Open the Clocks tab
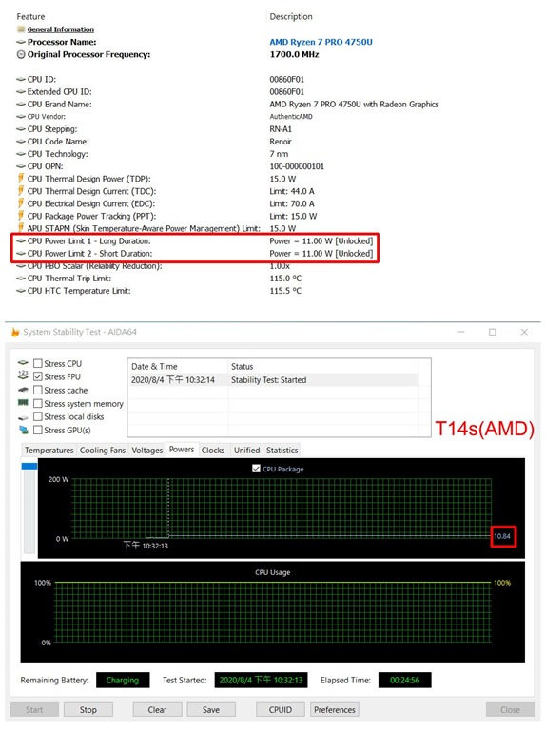 click(x=213, y=451)
